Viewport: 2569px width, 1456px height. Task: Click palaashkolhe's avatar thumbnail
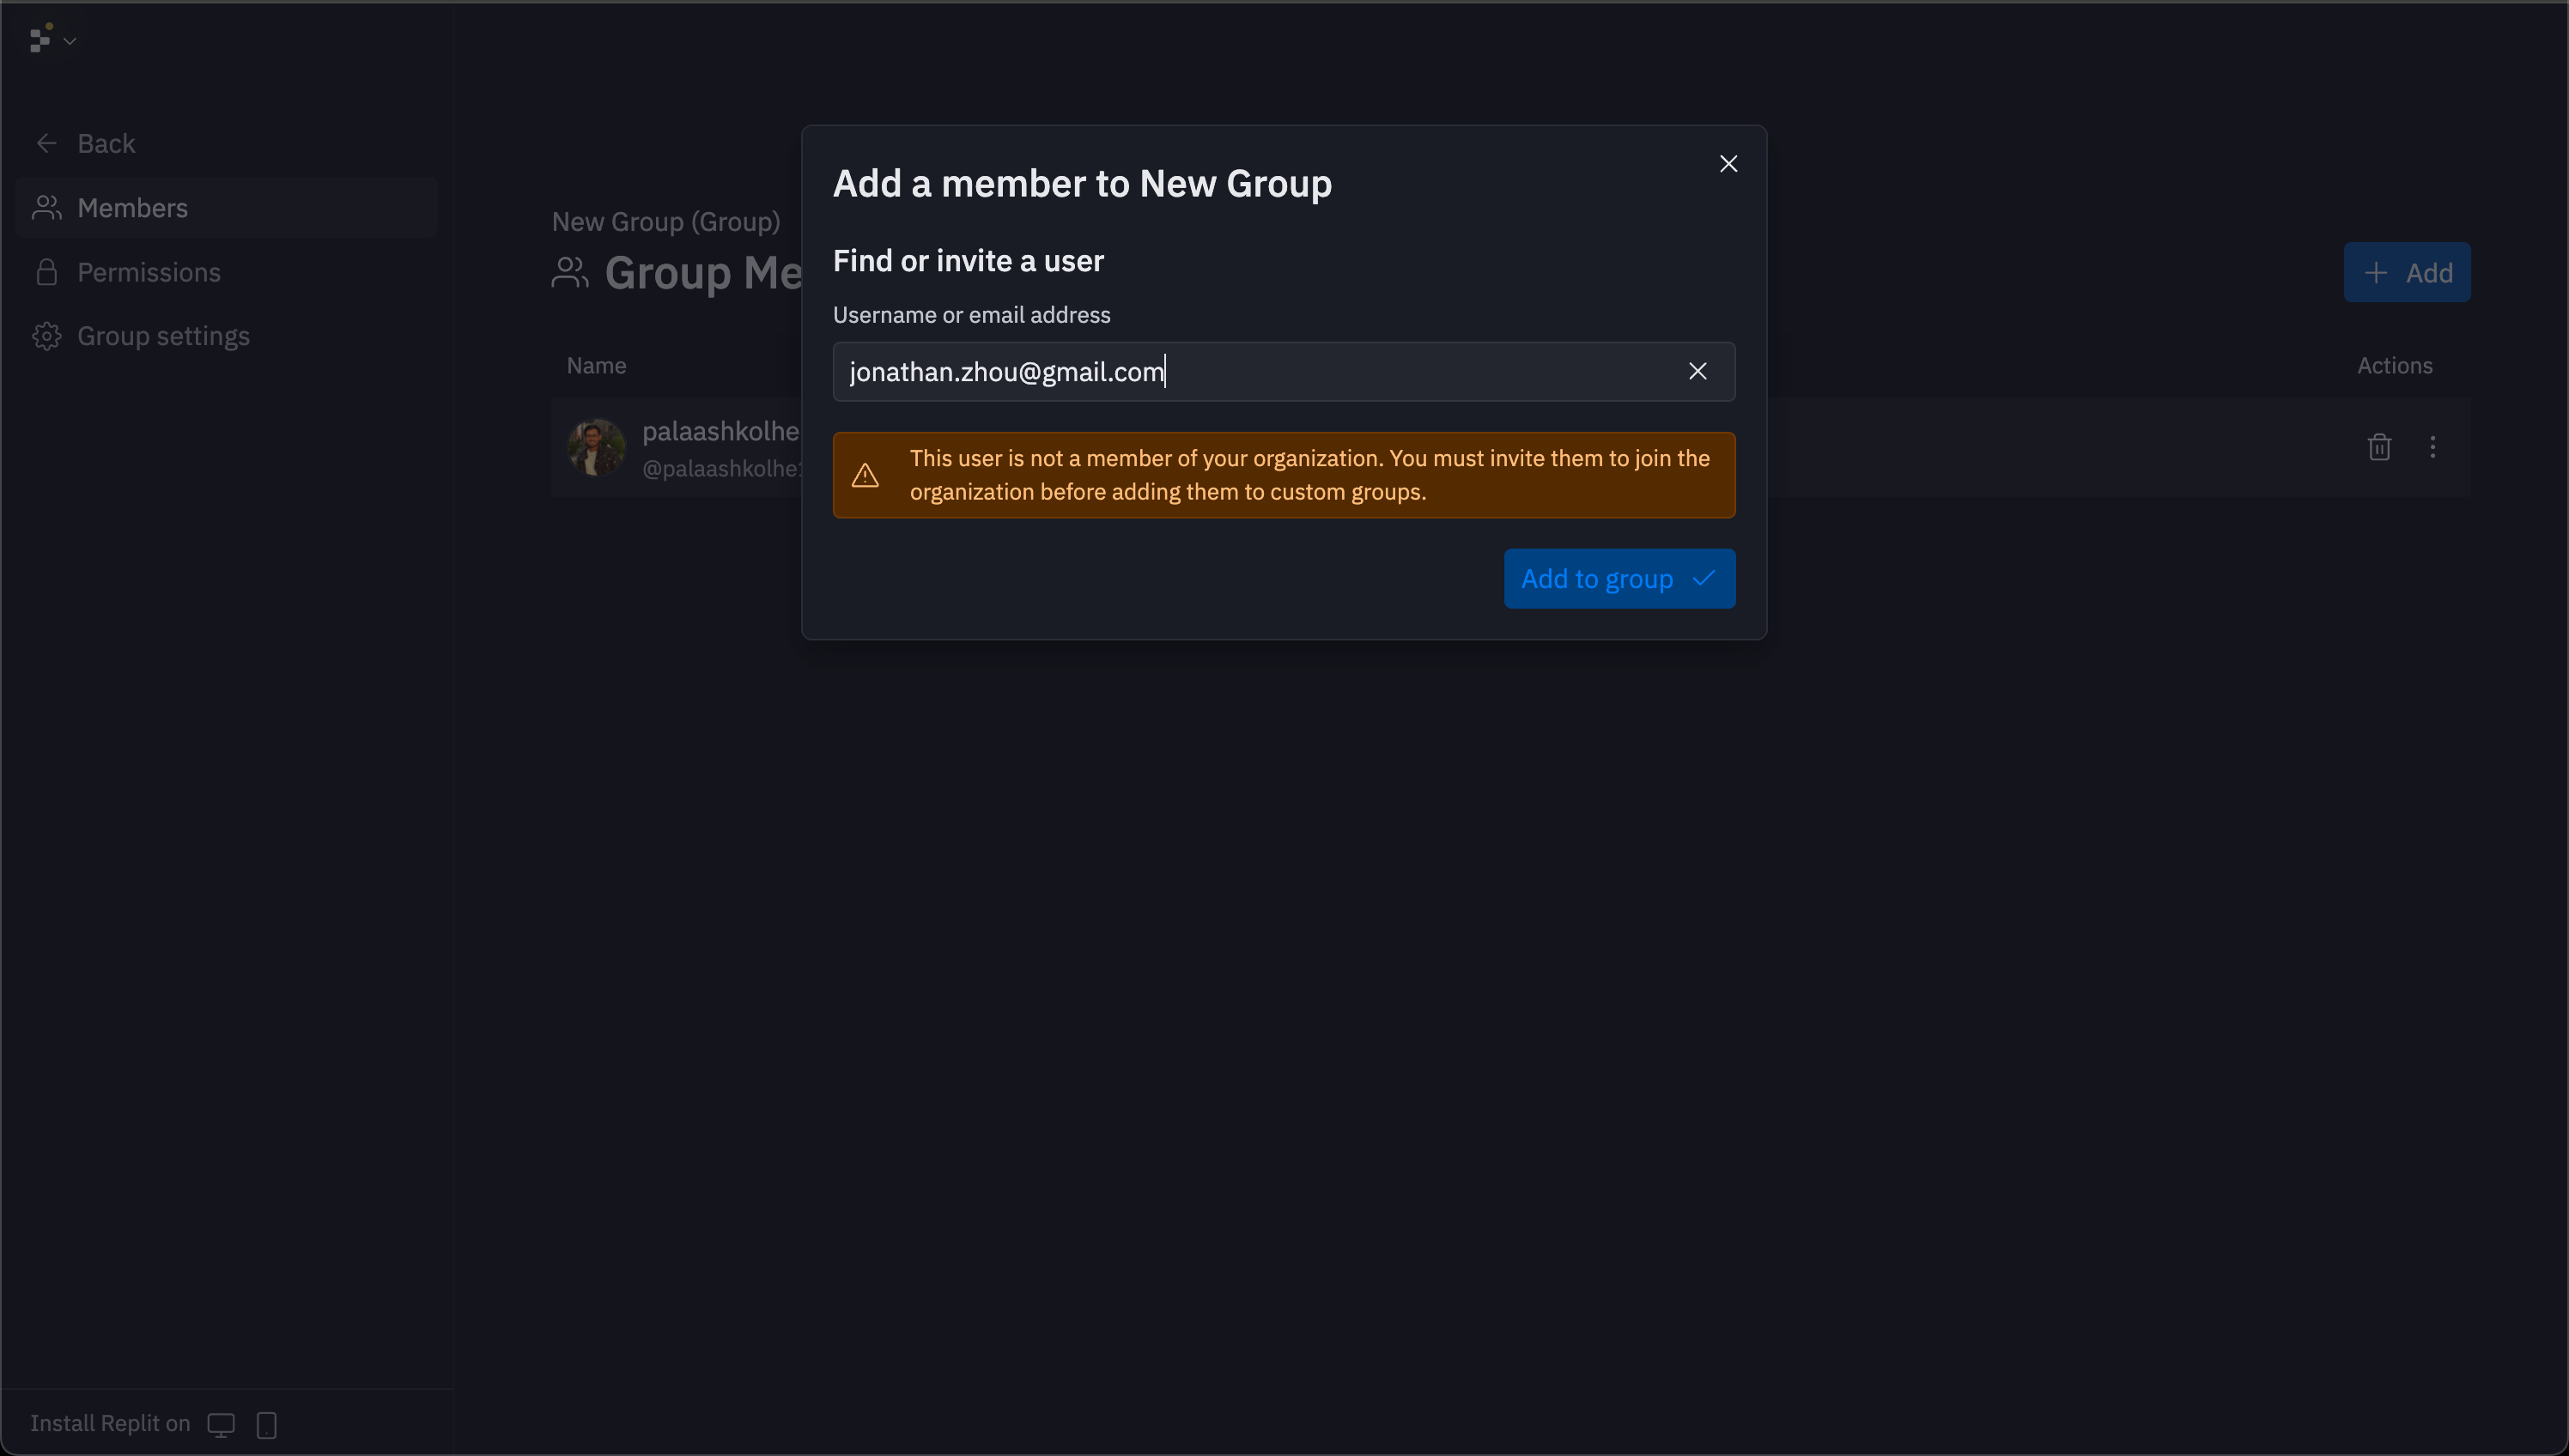point(596,447)
